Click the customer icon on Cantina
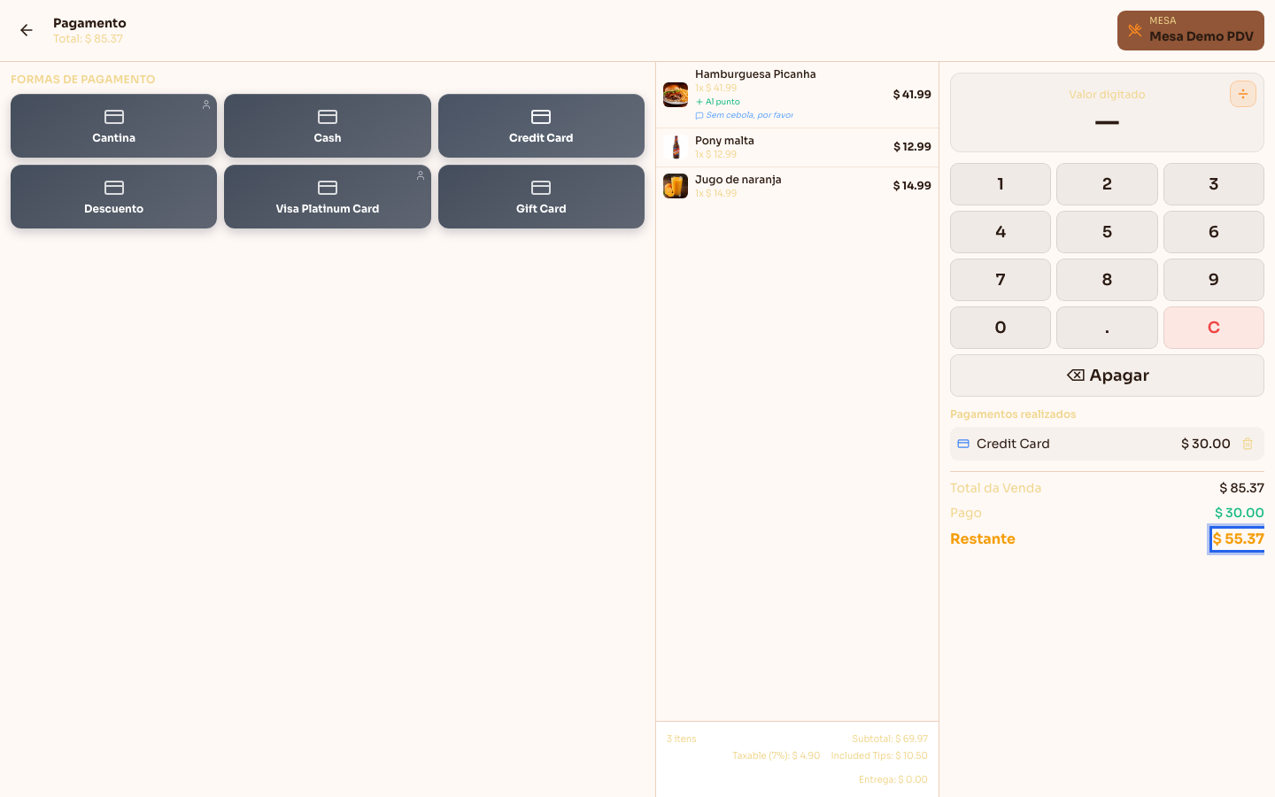Screen dimensions: 1275x797 (x=206, y=104)
